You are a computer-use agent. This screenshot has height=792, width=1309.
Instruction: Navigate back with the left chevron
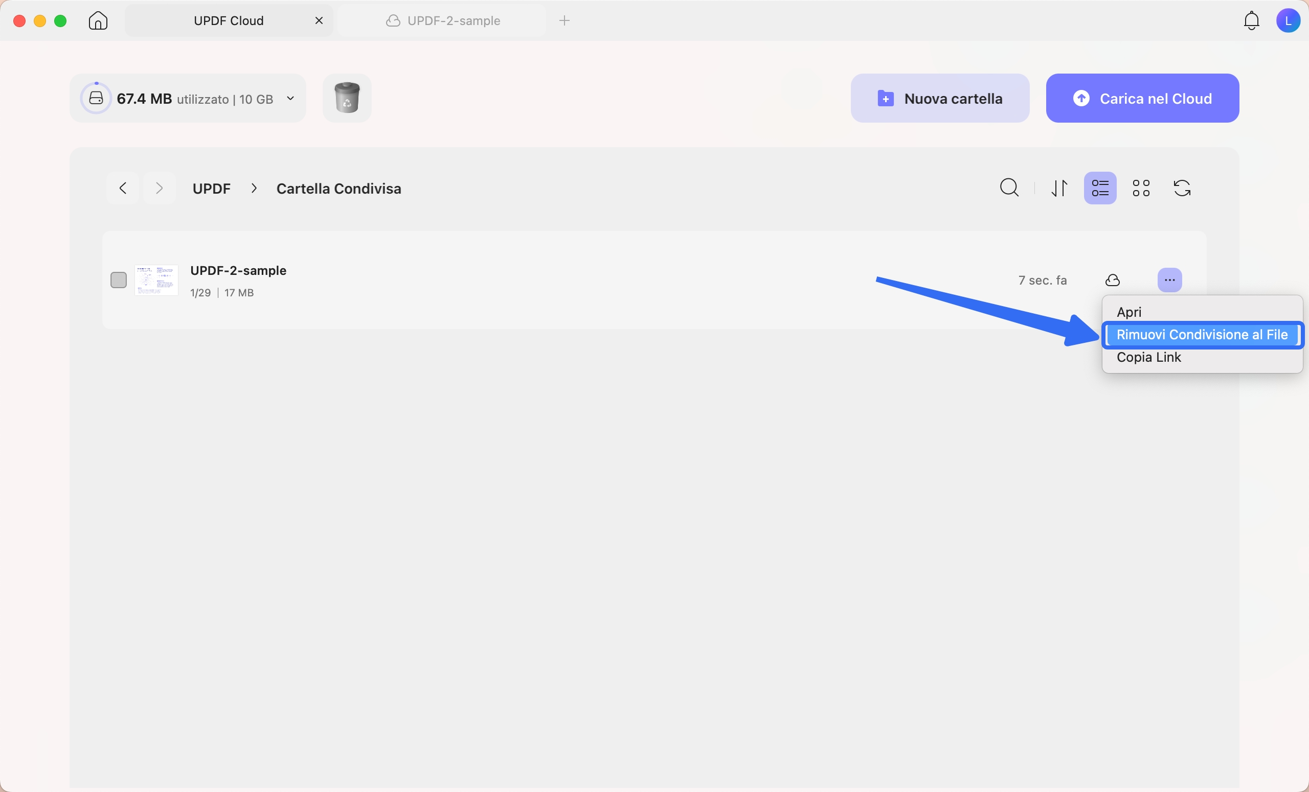pyautogui.click(x=123, y=188)
